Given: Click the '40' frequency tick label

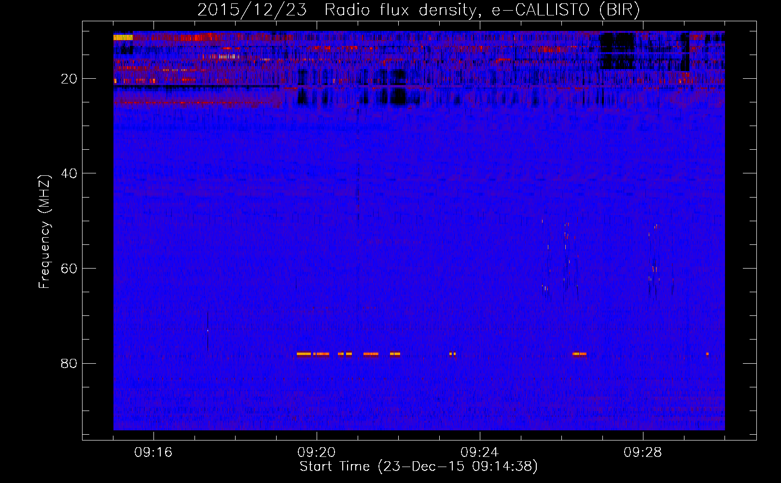Looking at the screenshot, I should (69, 173).
